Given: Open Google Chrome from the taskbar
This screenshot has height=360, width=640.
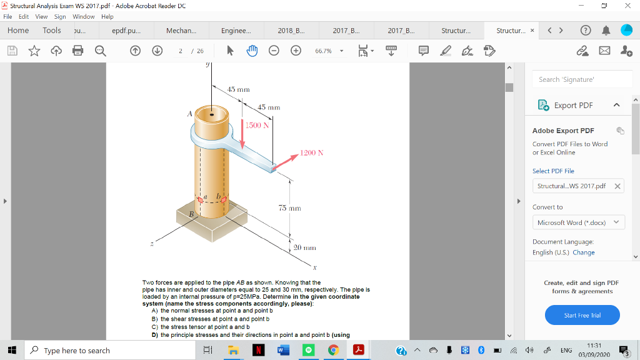Looking at the screenshot, I should (333, 351).
